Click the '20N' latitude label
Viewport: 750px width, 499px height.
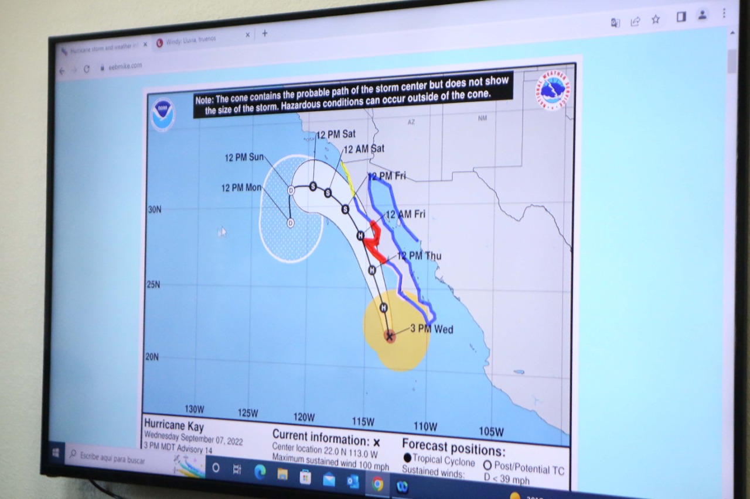152,356
